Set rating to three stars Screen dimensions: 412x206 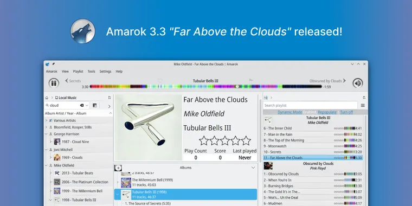(225, 140)
